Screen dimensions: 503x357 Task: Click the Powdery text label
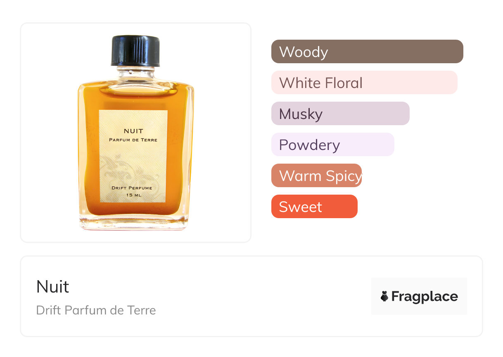tap(309, 145)
